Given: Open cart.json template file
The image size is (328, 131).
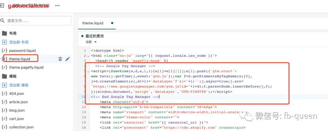Looking at the screenshot, I should point(16,119).
